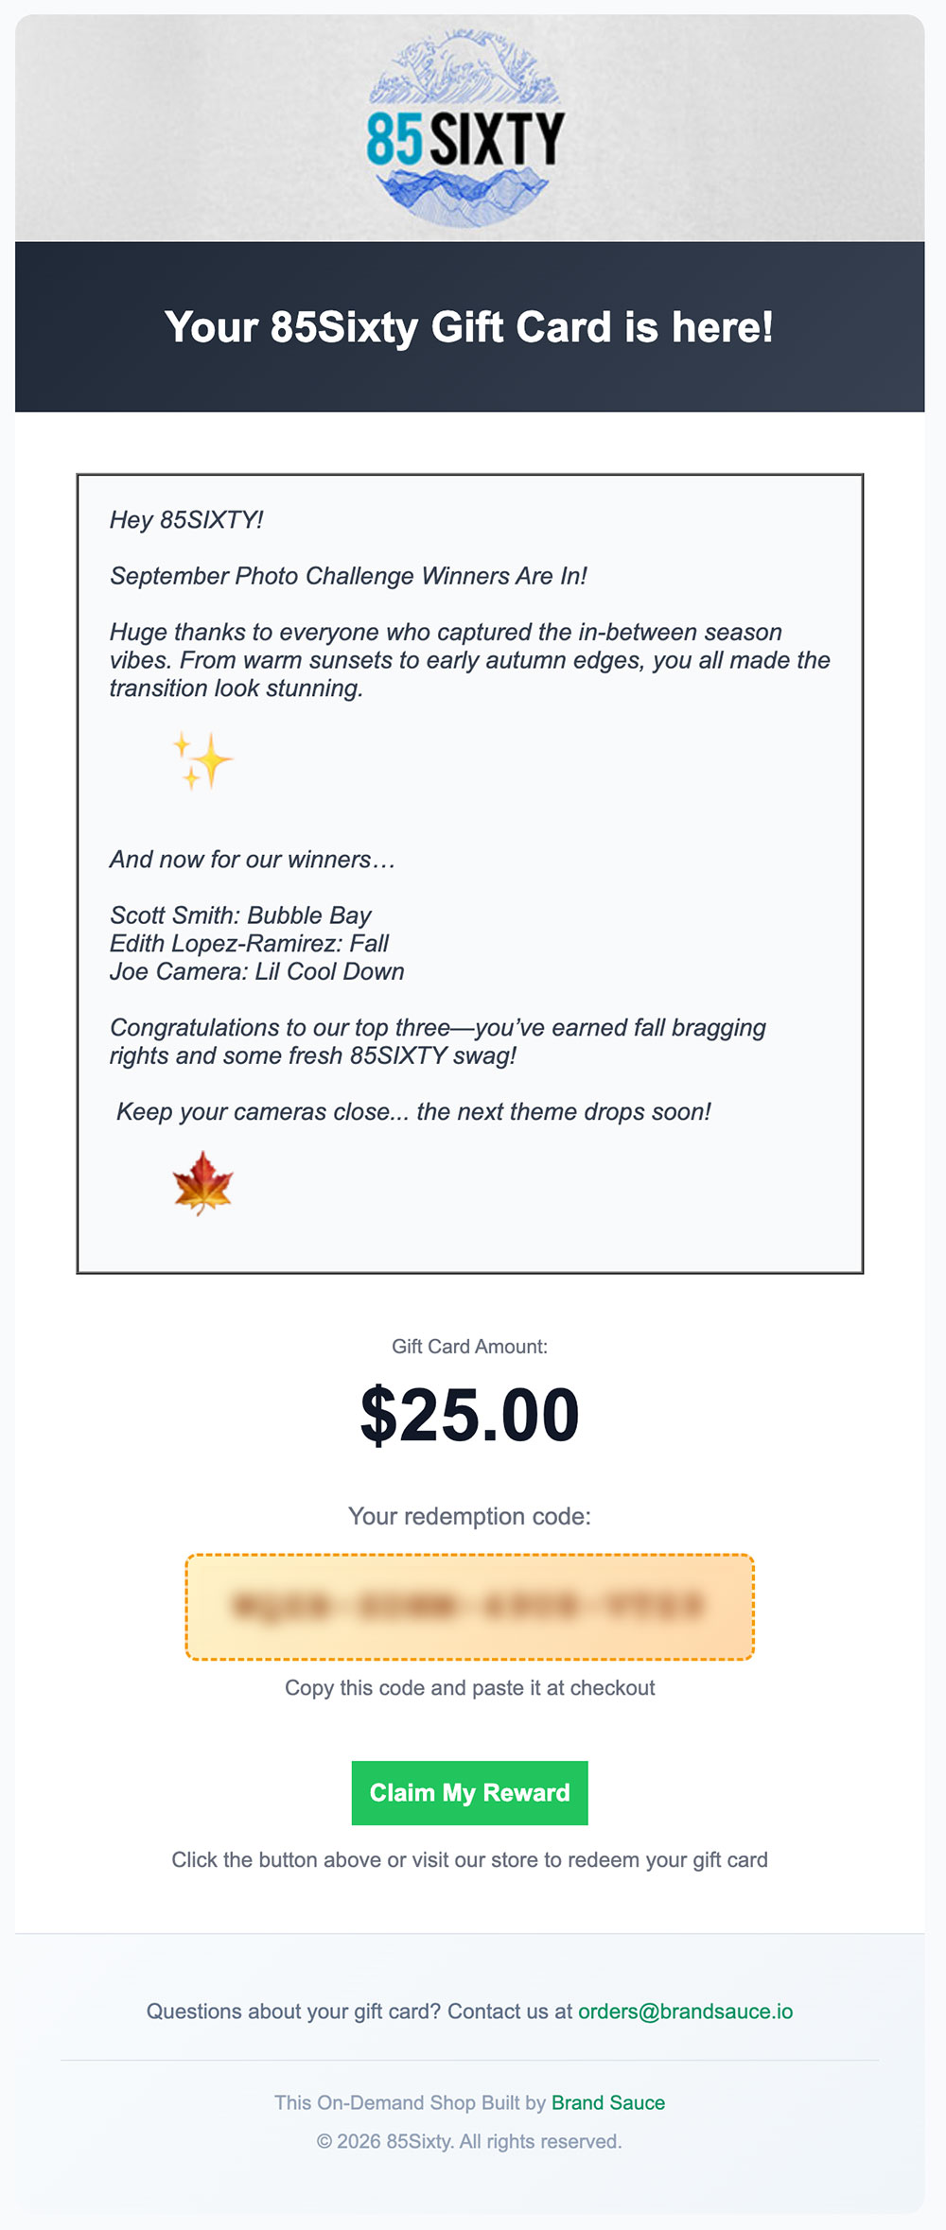
Task: Click the winner entry Scott Smith: Bubble Bay
Action: 240,915
